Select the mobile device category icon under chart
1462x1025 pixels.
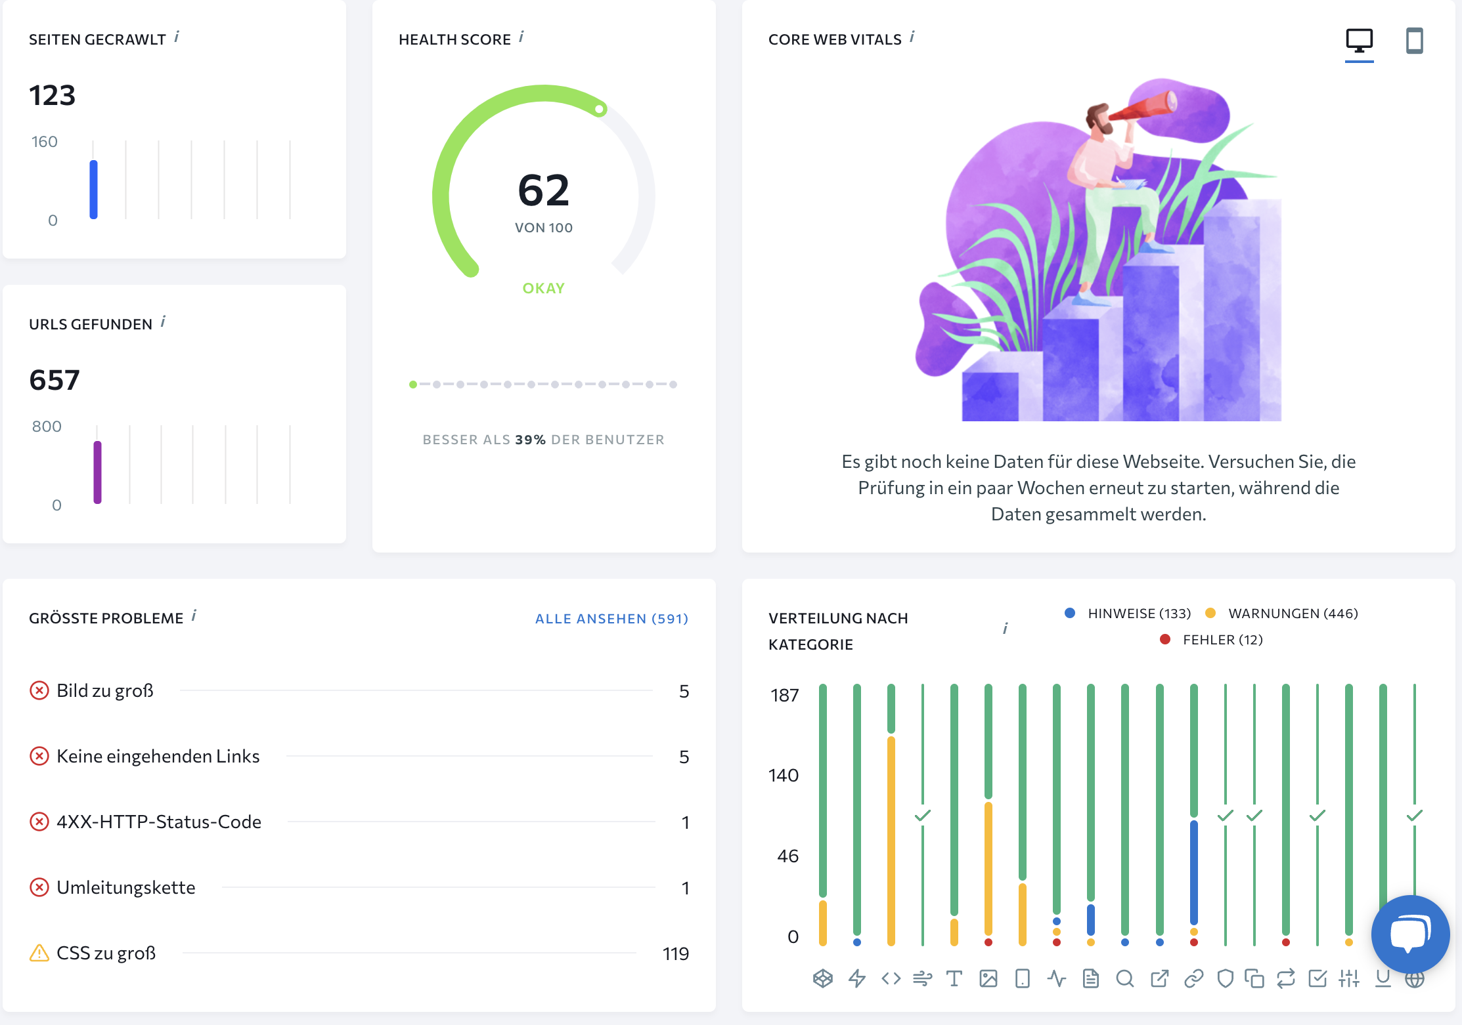pyautogui.click(x=1022, y=978)
